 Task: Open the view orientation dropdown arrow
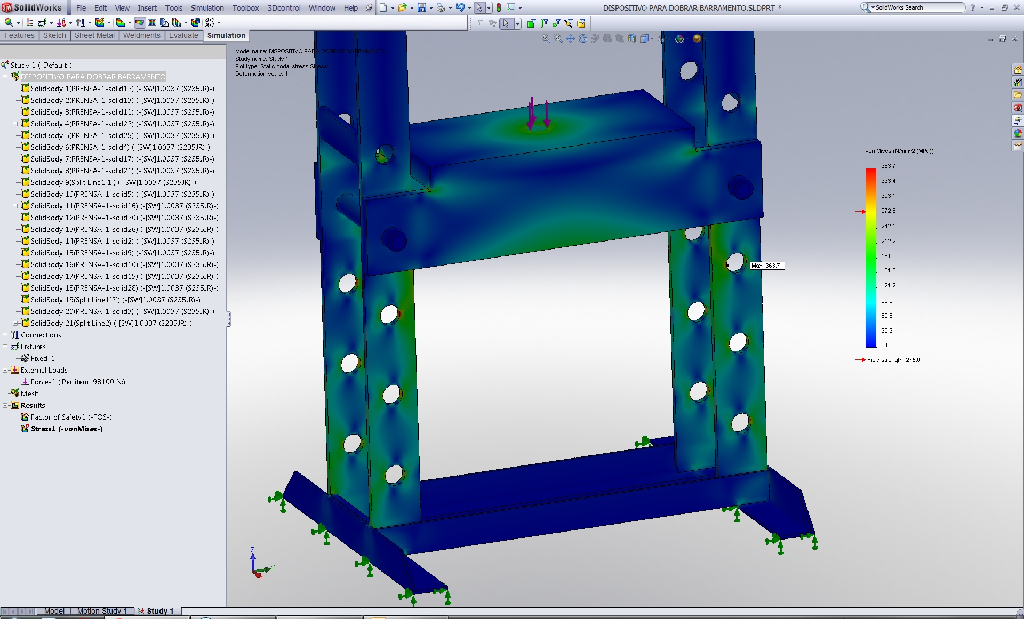coord(652,39)
